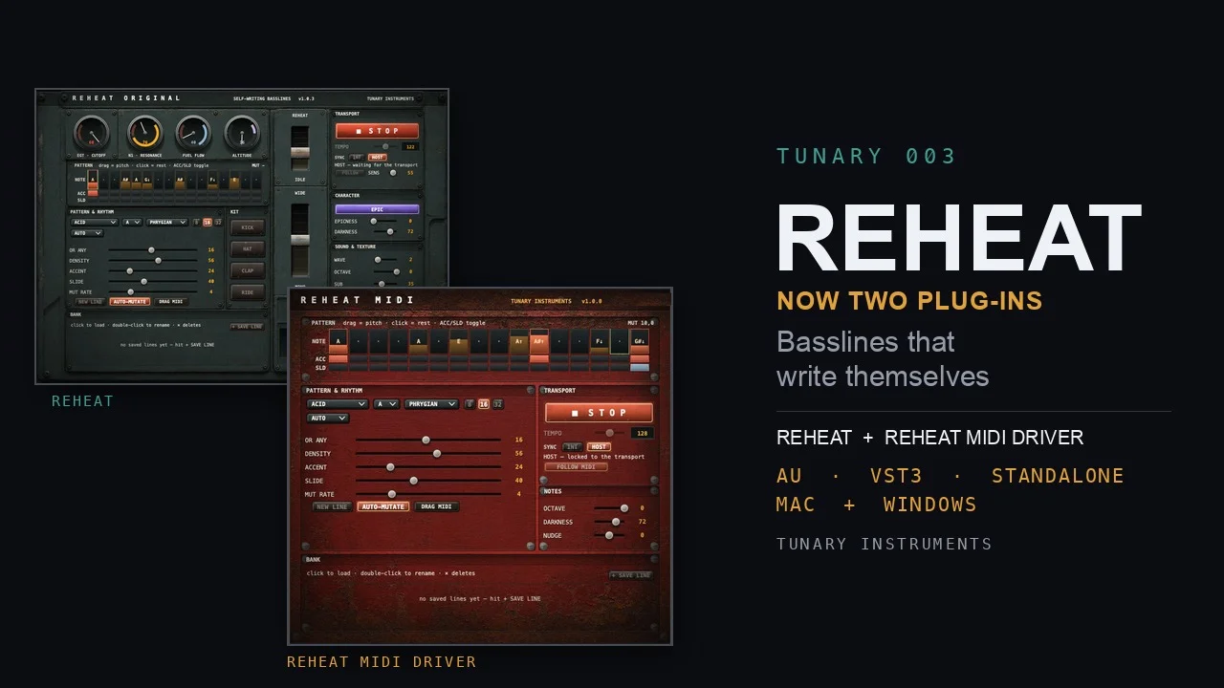Screen dimensions: 1224x688
Task: Trigger the Hat pad in Reheat Original kit
Action: tap(248, 249)
